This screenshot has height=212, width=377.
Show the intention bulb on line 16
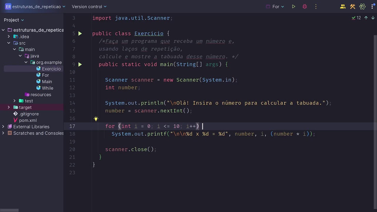pos(96,119)
